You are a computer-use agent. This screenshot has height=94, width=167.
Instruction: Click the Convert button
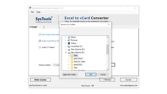(x=128, y=80)
